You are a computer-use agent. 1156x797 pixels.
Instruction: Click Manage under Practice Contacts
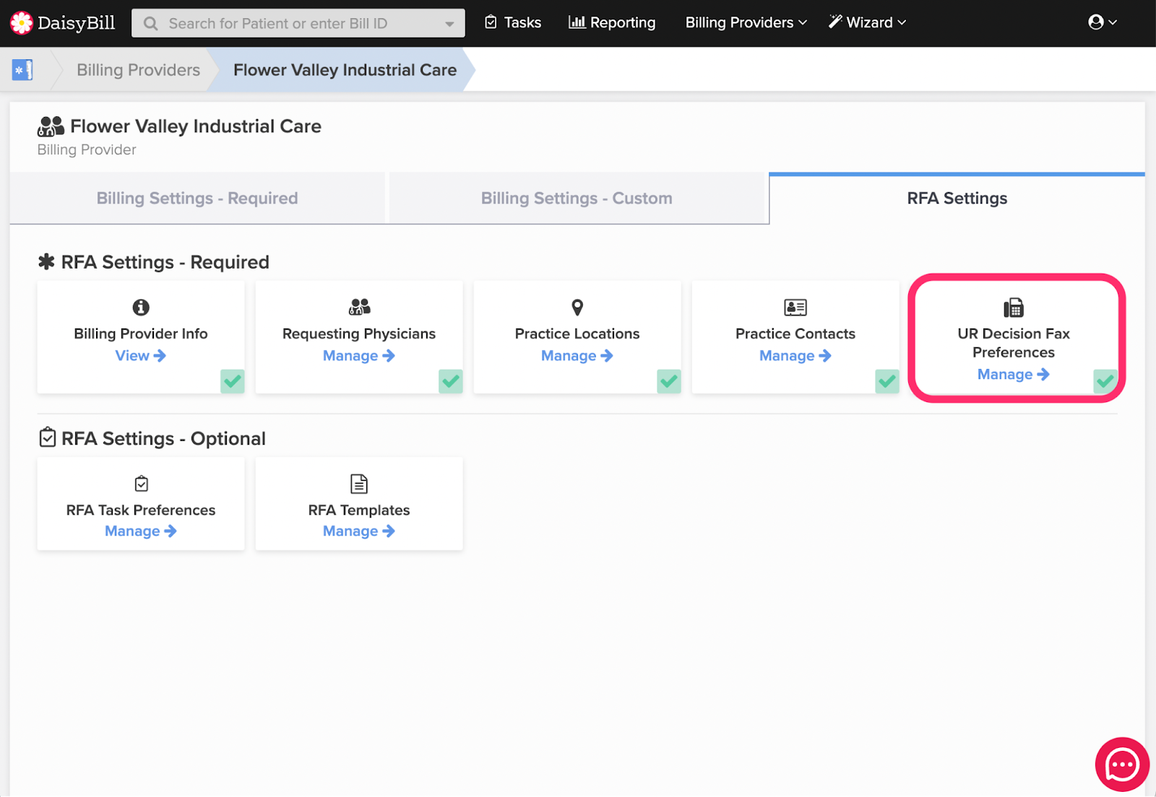point(795,356)
